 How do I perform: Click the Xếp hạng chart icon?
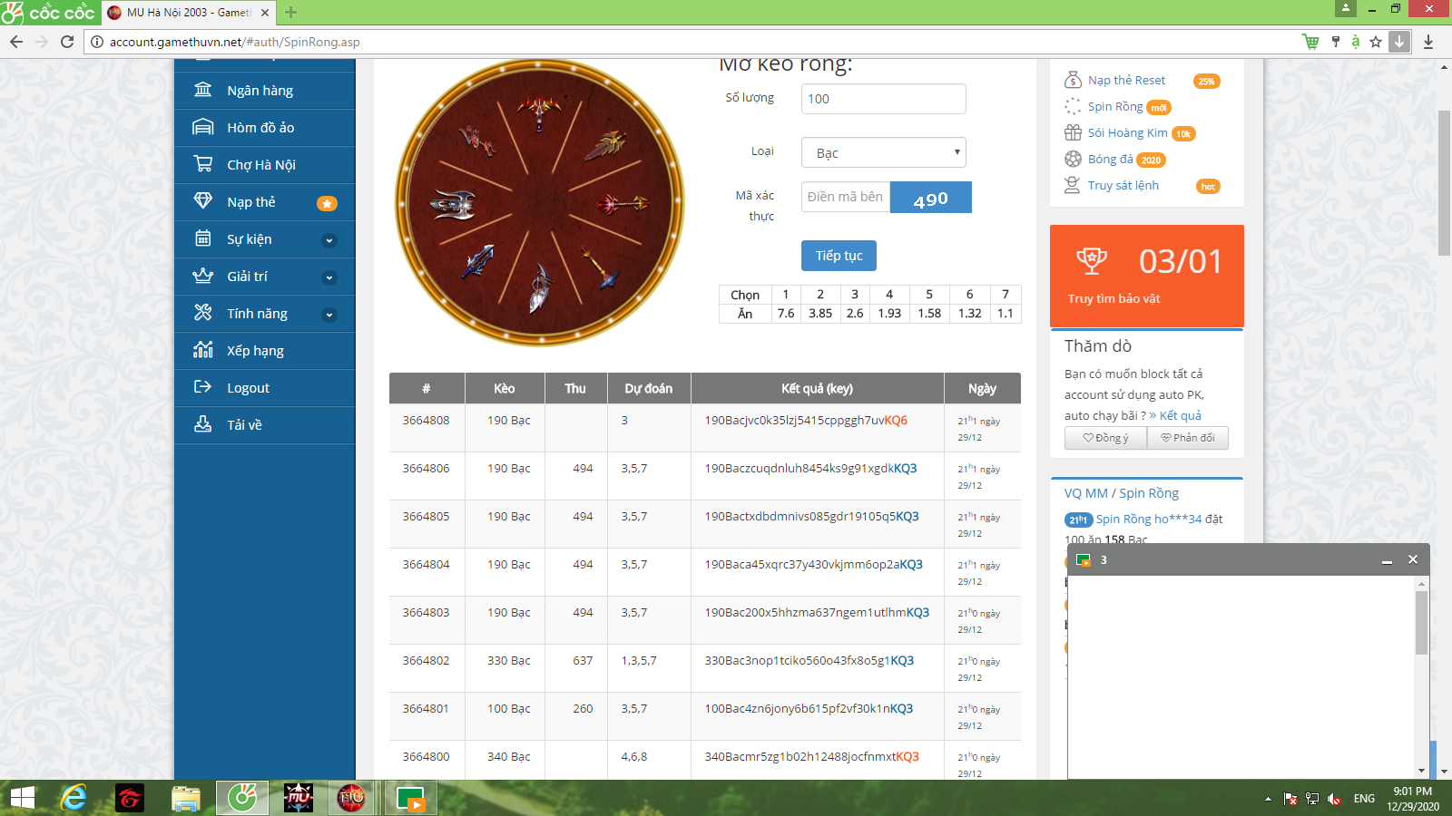203,350
